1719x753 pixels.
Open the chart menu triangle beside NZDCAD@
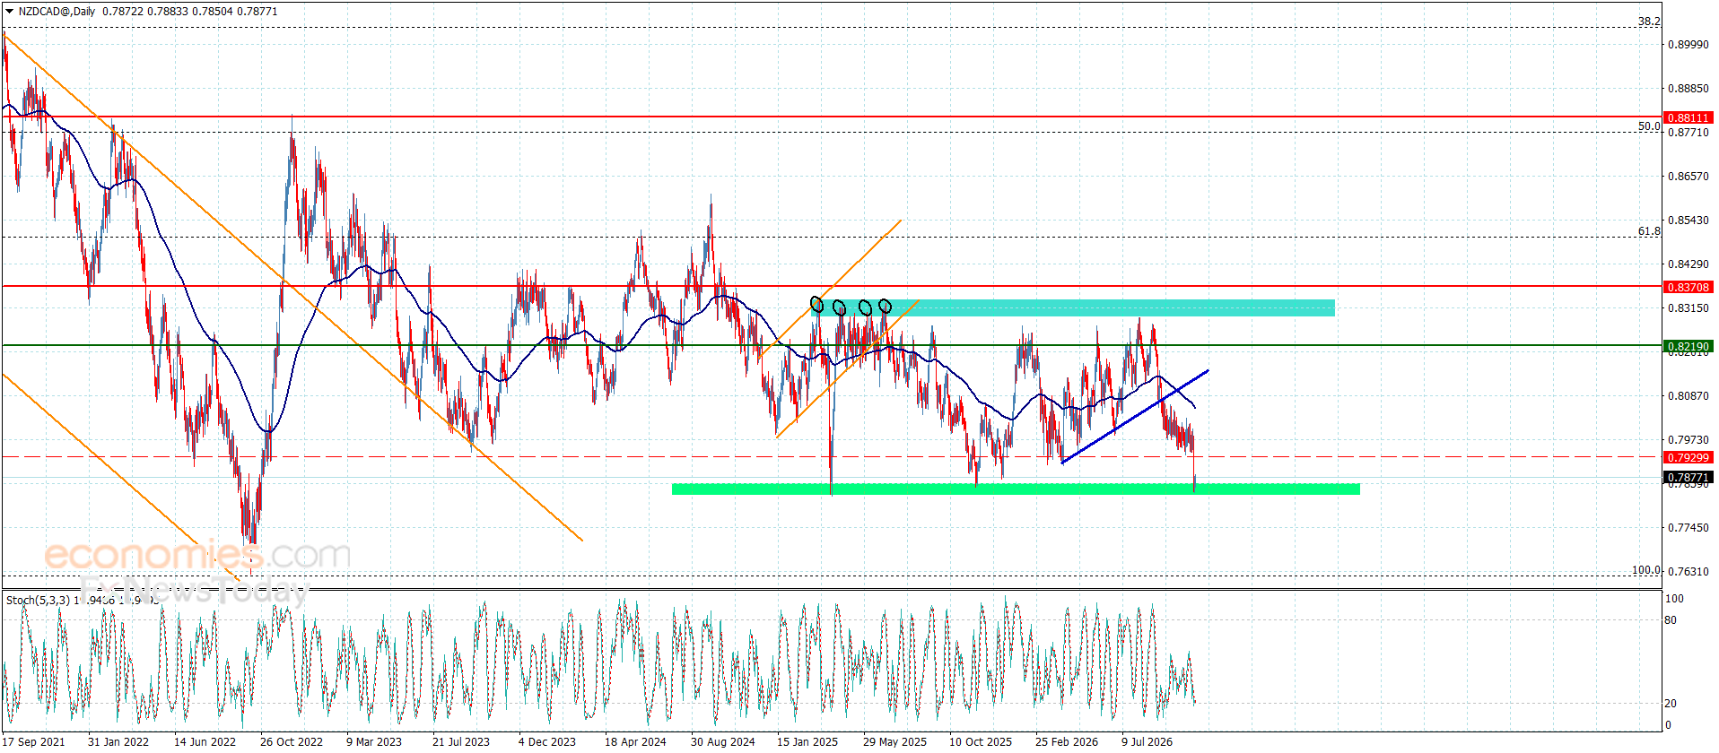[x=9, y=12]
